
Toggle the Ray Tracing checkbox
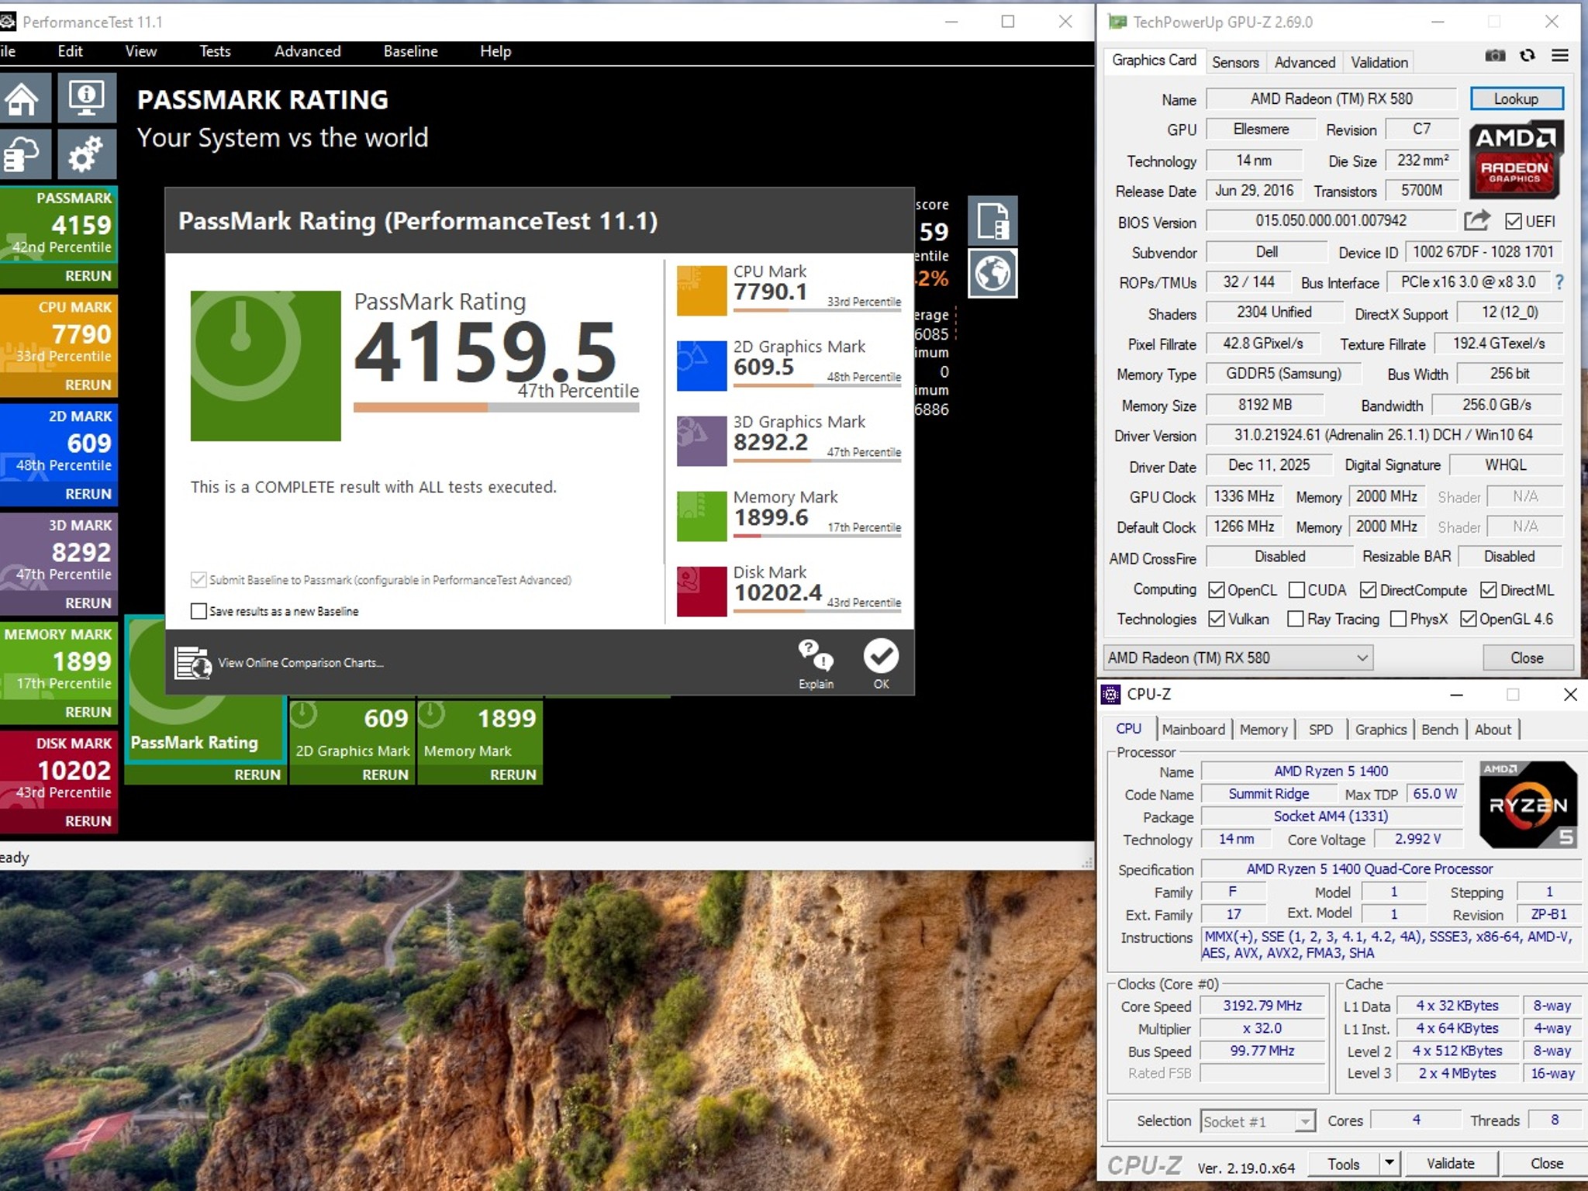[x=1295, y=619]
